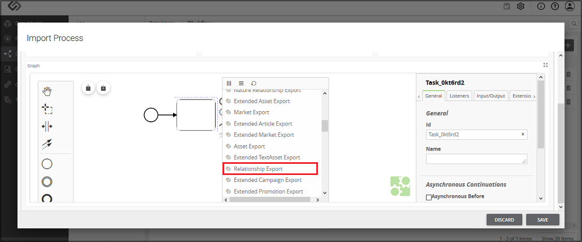The width and height of the screenshot is (582, 242).
Task: Activate the Global Connect arrows tool
Action: click(47, 144)
